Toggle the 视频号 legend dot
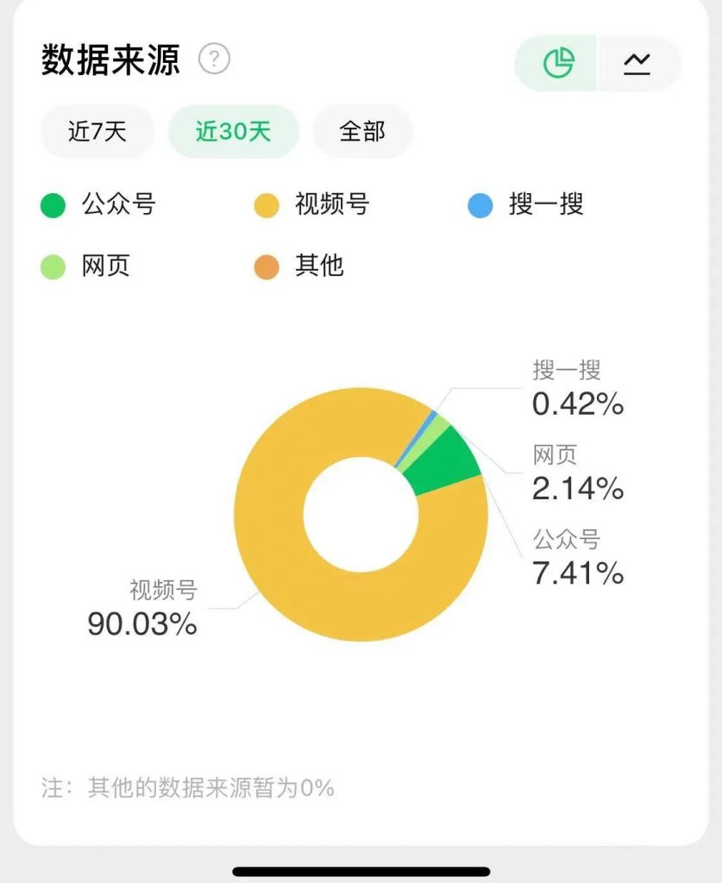This screenshot has width=722, height=883. click(267, 206)
